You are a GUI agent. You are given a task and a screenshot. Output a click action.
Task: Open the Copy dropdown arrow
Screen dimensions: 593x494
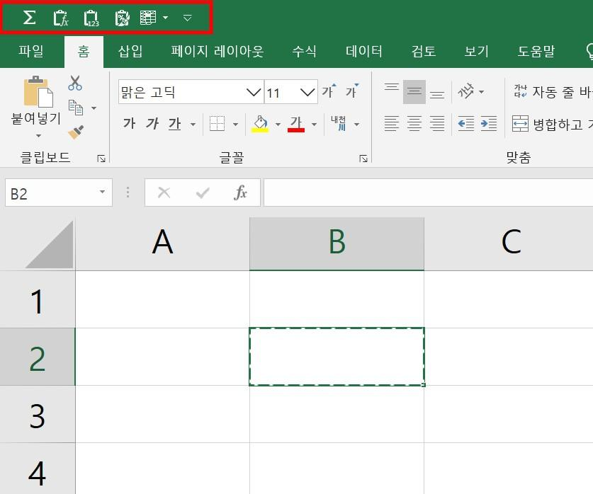click(x=94, y=108)
